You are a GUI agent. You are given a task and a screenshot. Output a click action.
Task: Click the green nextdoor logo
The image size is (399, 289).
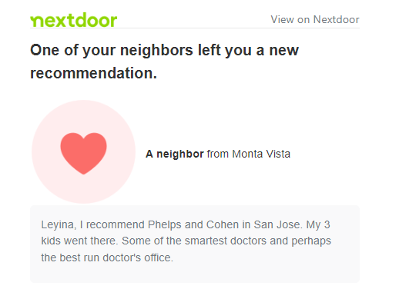point(74,20)
